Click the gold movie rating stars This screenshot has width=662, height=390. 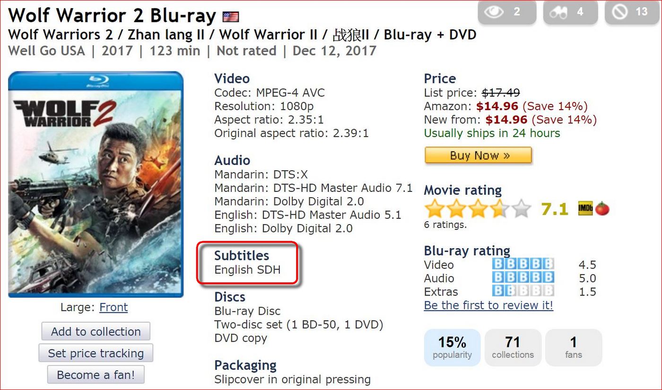478,208
